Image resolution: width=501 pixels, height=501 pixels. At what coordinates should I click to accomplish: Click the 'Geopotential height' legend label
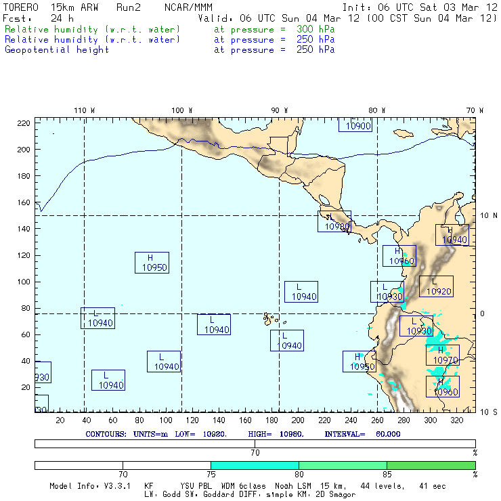[57, 50]
